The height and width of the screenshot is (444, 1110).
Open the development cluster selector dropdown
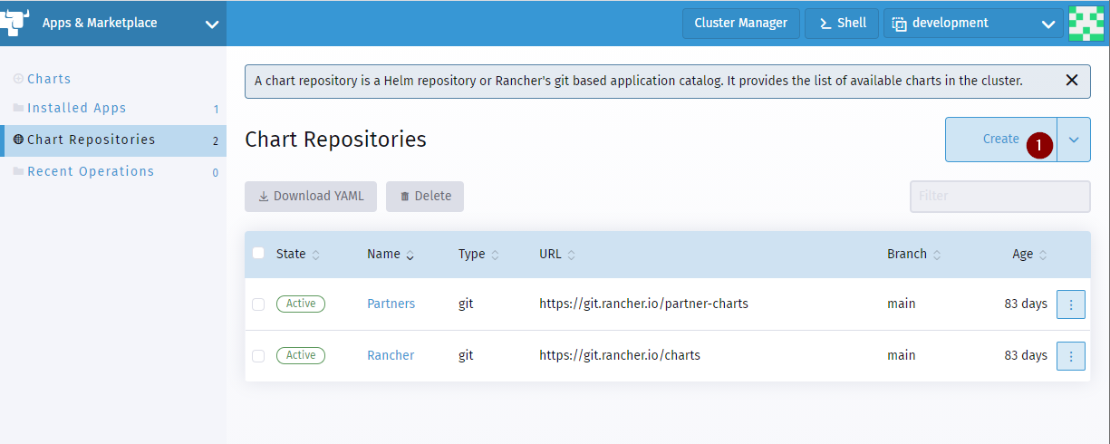(973, 24)
